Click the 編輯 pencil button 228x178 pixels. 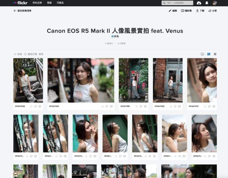pyautogui.click(x=173, y=11)
